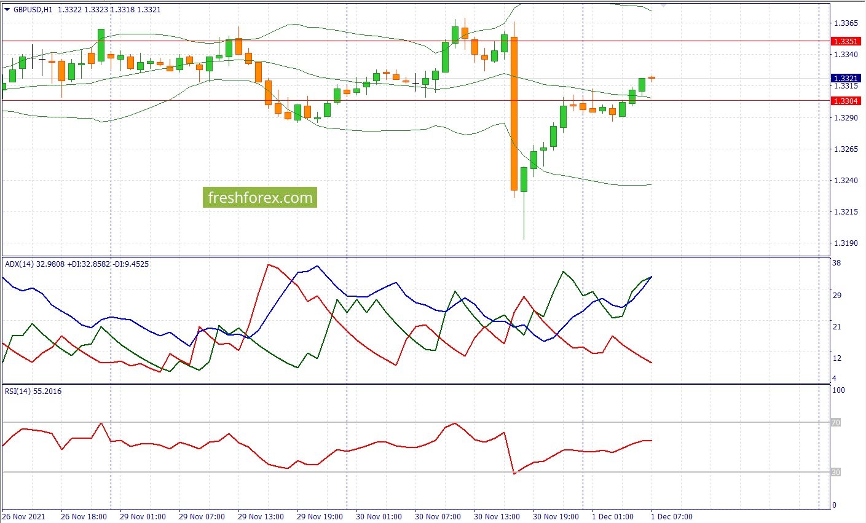The image size is (866, 523).
Task: Click the RSI level 30 label
Action: coord(836,473)
